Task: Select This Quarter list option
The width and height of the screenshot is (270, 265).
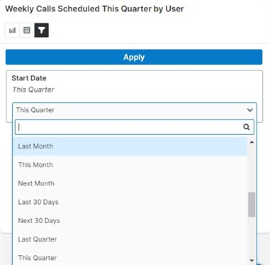Action: (x=130, y=258)
